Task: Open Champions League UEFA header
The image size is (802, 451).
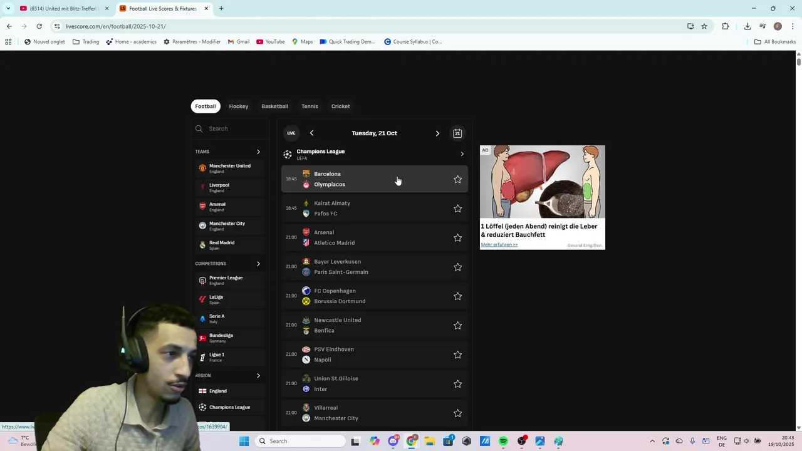Action: point(375,154)
